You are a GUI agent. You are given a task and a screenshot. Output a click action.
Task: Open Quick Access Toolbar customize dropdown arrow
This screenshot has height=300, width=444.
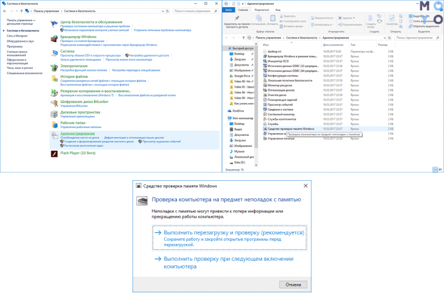243,4
